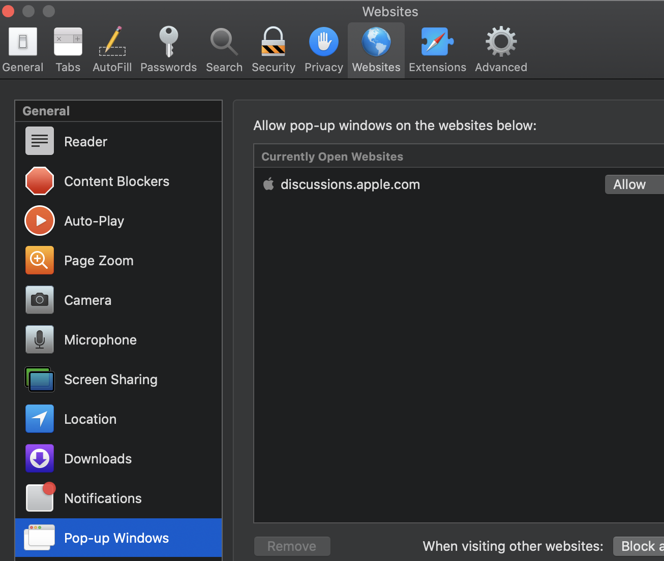
Task: Switch to the Advanced tab label
Action: [501, 67]
